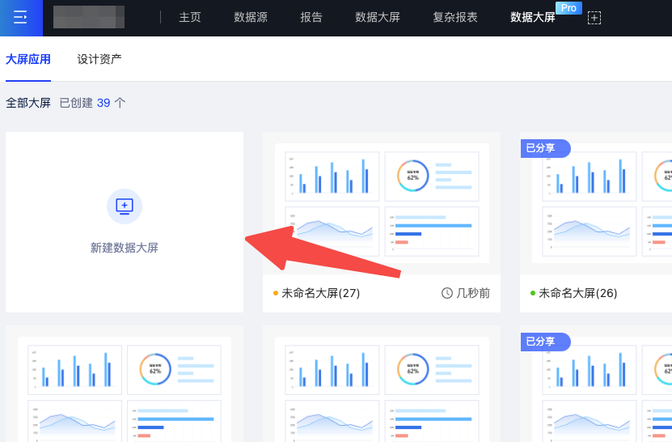Open the 主页 menu item
672x442 pixels.
(x=190, y=18)
